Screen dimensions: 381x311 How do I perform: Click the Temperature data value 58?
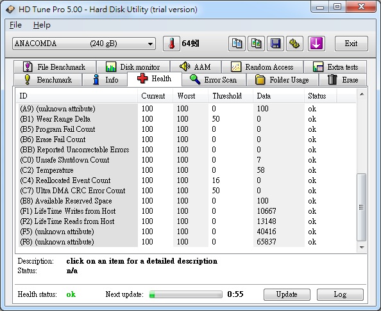(x=260, y=170)
